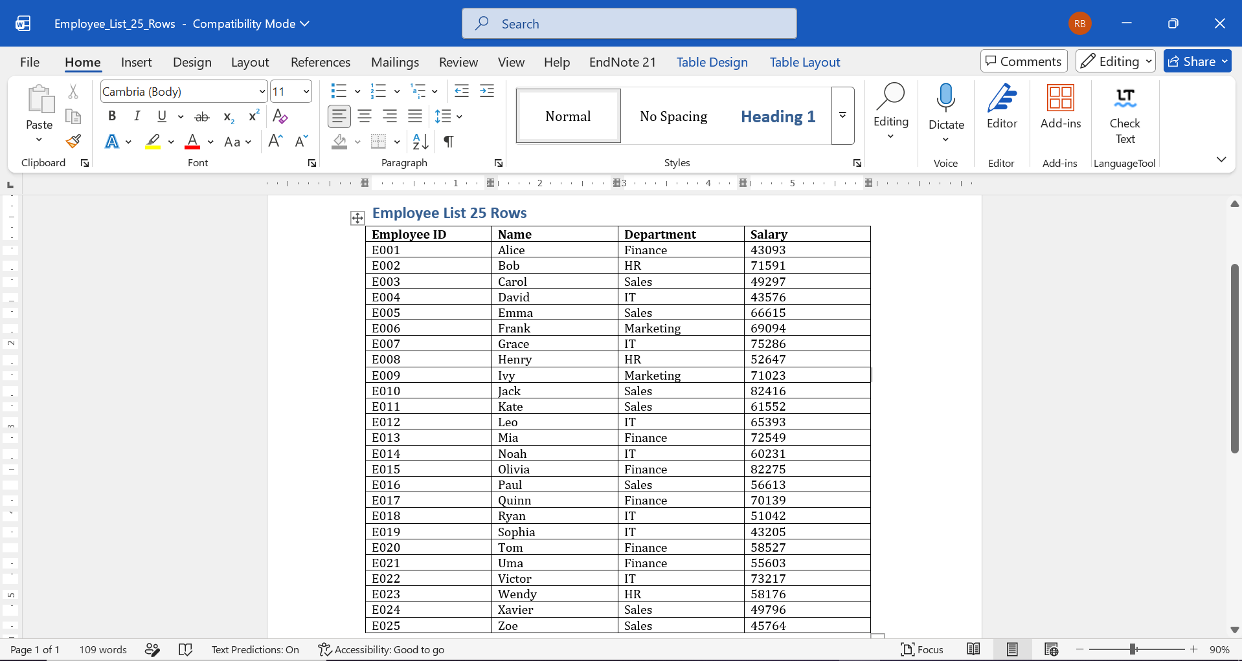Click the Clear All Formatting icon

point(280,116)
